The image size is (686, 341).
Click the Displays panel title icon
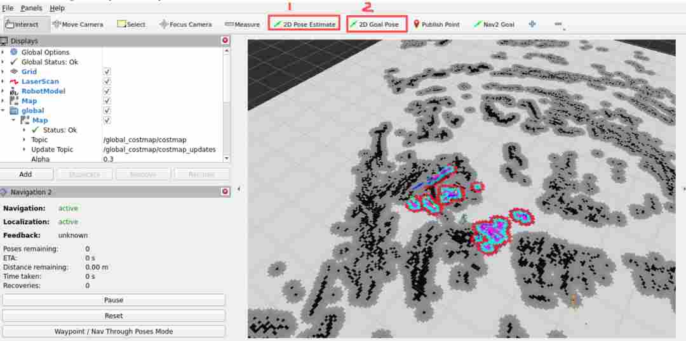click(4, 41)
